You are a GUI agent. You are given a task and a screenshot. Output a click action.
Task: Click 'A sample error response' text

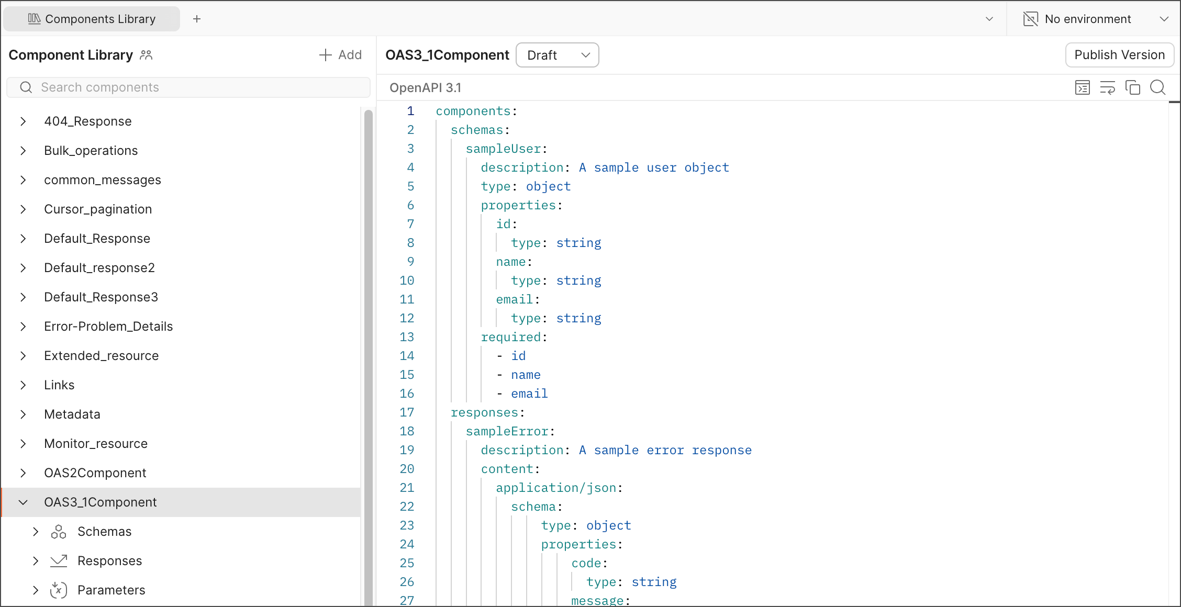pos(665,450)
